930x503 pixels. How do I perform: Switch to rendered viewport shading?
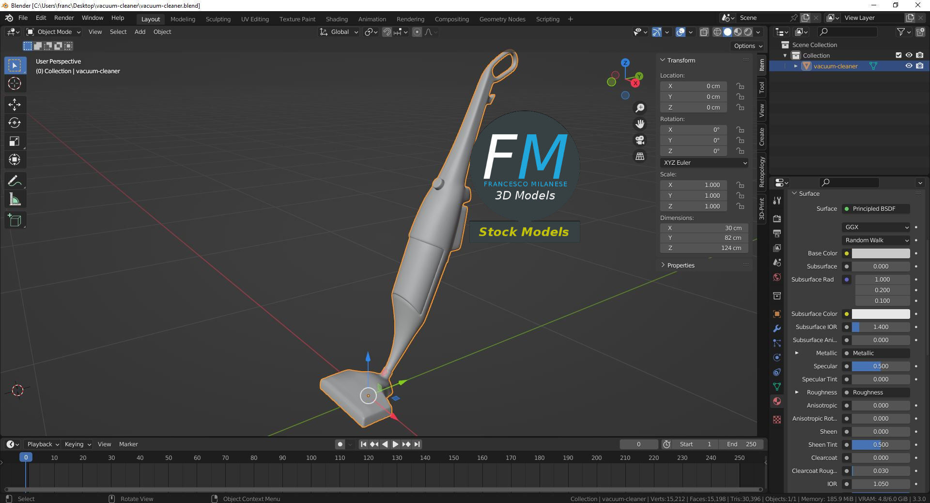748,32
